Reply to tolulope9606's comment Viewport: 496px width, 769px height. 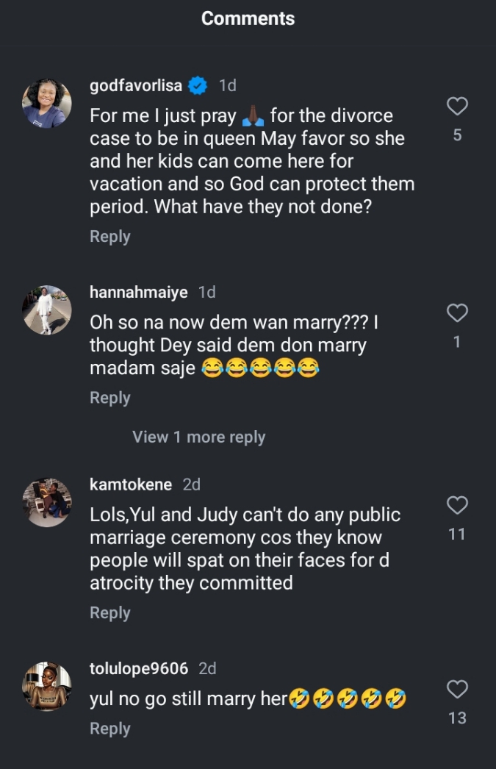pos(109,729)
